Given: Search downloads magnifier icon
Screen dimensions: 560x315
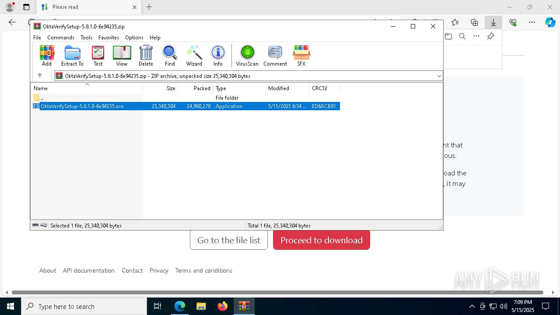Looking at the screenshot, I should [462, 36].
